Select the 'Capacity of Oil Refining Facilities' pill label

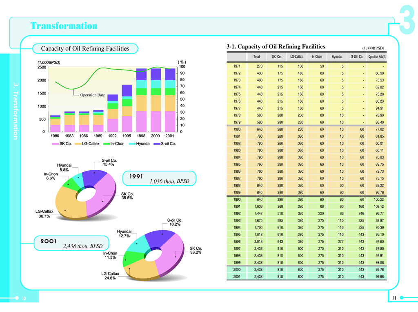85,49
